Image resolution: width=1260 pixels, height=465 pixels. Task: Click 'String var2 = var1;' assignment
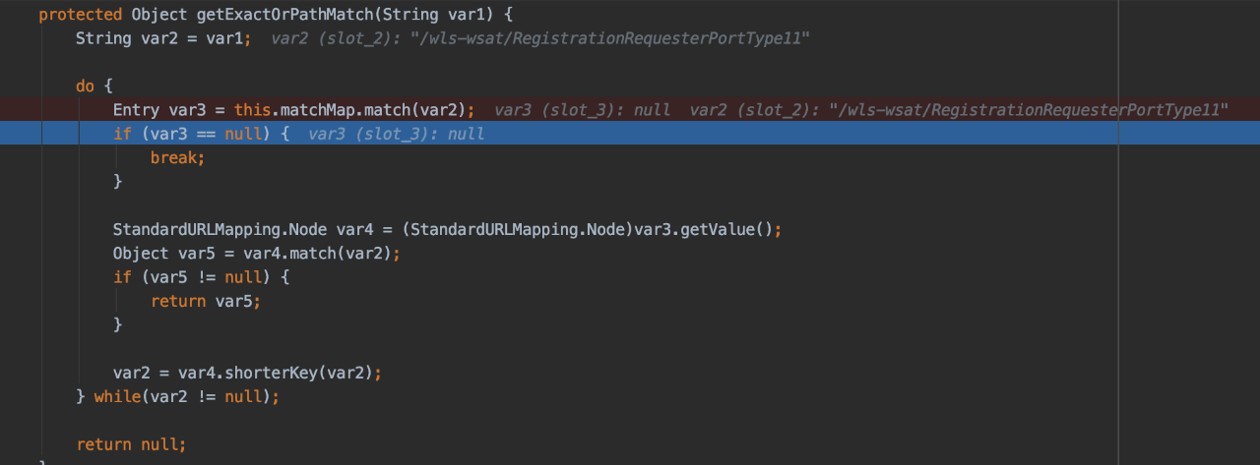tap(163, 39)
